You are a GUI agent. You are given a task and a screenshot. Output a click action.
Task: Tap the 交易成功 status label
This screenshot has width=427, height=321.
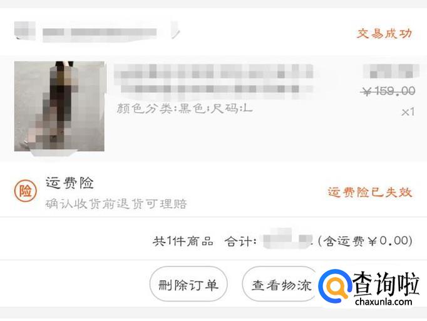(x=384, y=34)
